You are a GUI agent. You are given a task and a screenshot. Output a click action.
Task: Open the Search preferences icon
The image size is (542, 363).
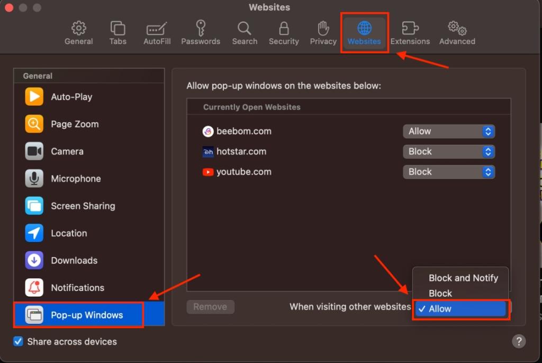coord(244,32)
